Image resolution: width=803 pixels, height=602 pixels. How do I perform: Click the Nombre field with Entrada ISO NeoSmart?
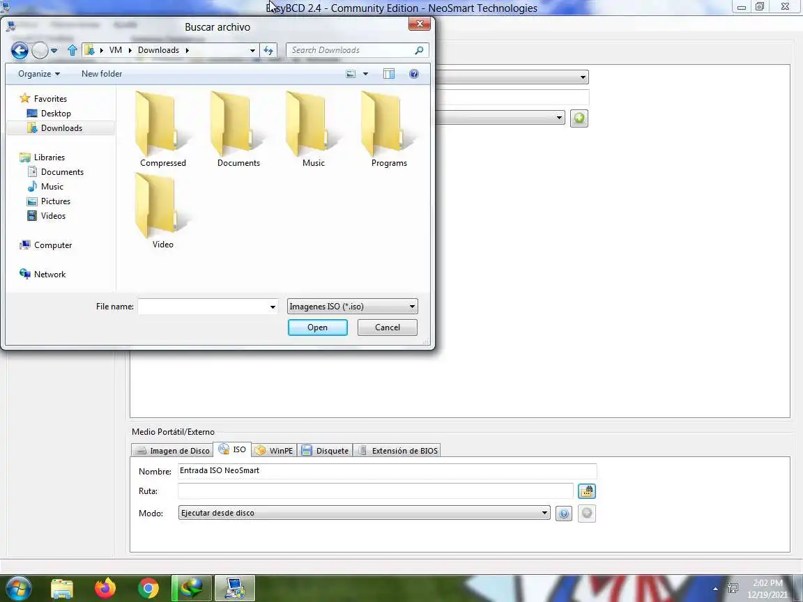pos(387,471)
